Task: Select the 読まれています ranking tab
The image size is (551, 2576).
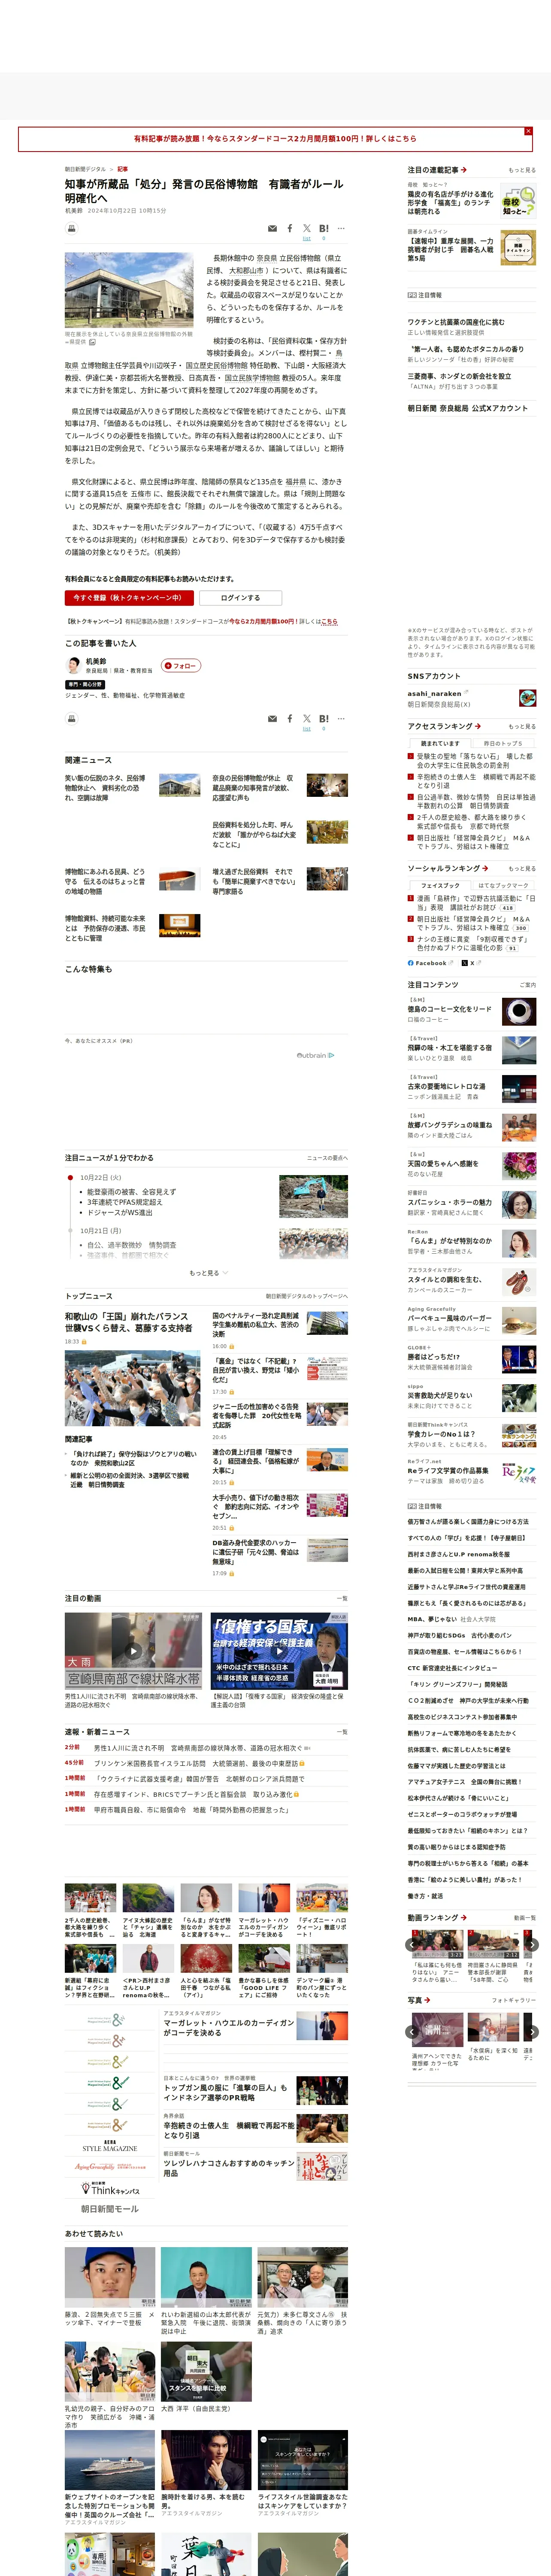Action: point(440,743)
